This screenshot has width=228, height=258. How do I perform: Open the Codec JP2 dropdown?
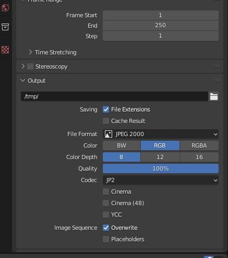[161, 180]
